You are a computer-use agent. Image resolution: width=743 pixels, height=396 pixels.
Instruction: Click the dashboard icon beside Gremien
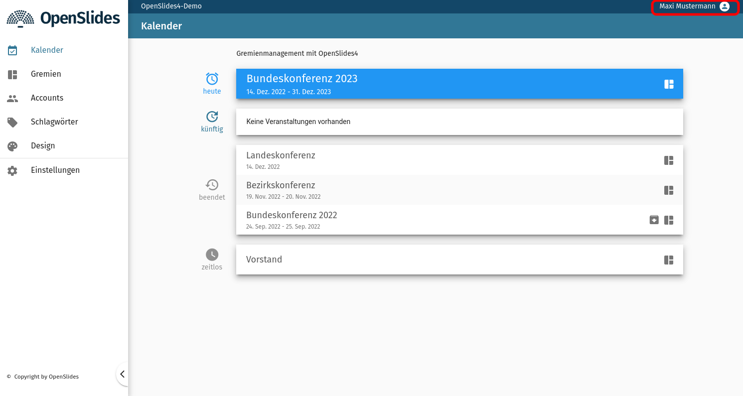pyautogui.click(x=12, y=74)
